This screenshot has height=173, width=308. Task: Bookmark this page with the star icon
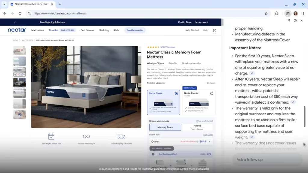click(x=266, y=14)
